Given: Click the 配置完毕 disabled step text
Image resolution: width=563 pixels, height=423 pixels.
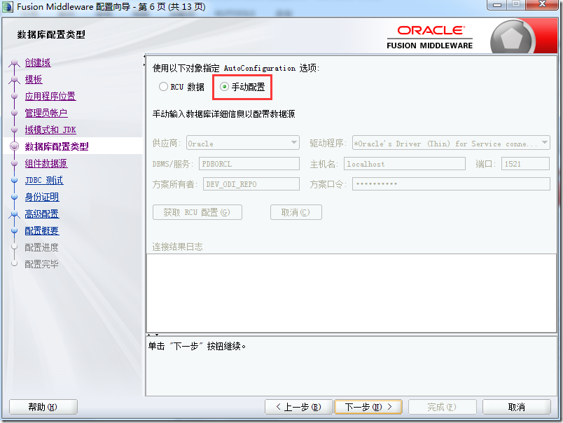Looking at the screenshot, I should pos(41,264).
